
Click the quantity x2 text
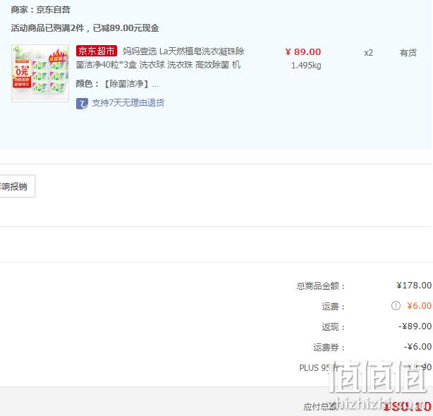pos(368,53)
